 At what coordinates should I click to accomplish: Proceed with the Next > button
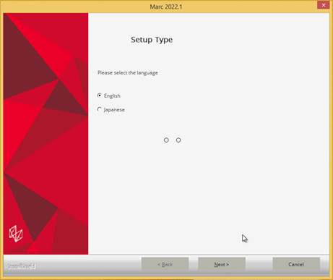pos(222,264)
